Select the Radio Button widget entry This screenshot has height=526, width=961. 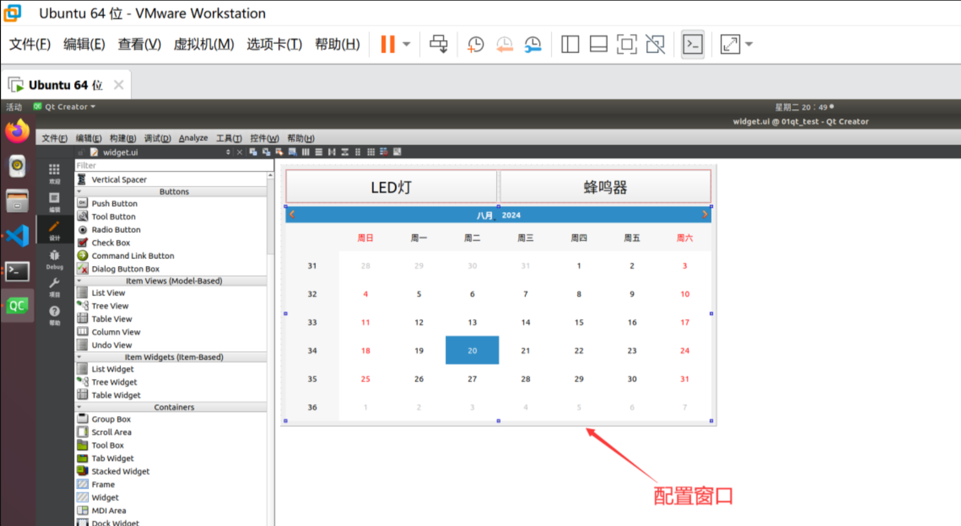point(116,230)
